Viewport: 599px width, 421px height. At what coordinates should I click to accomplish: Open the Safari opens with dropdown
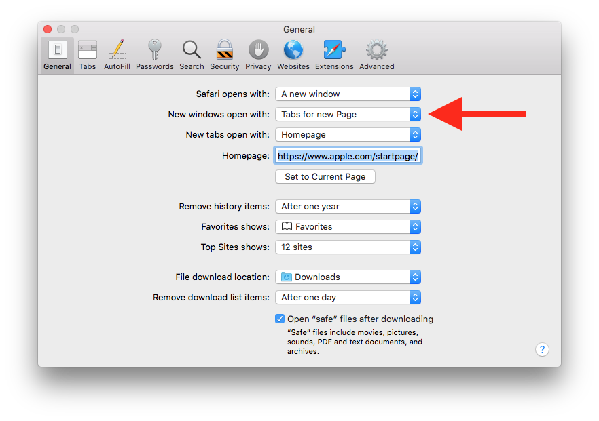pyautogui.click(x=348, y=94)
